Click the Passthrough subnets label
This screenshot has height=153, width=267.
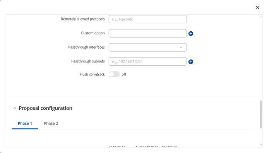88,61
